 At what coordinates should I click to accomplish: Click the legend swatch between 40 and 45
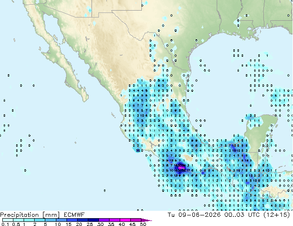125,220
